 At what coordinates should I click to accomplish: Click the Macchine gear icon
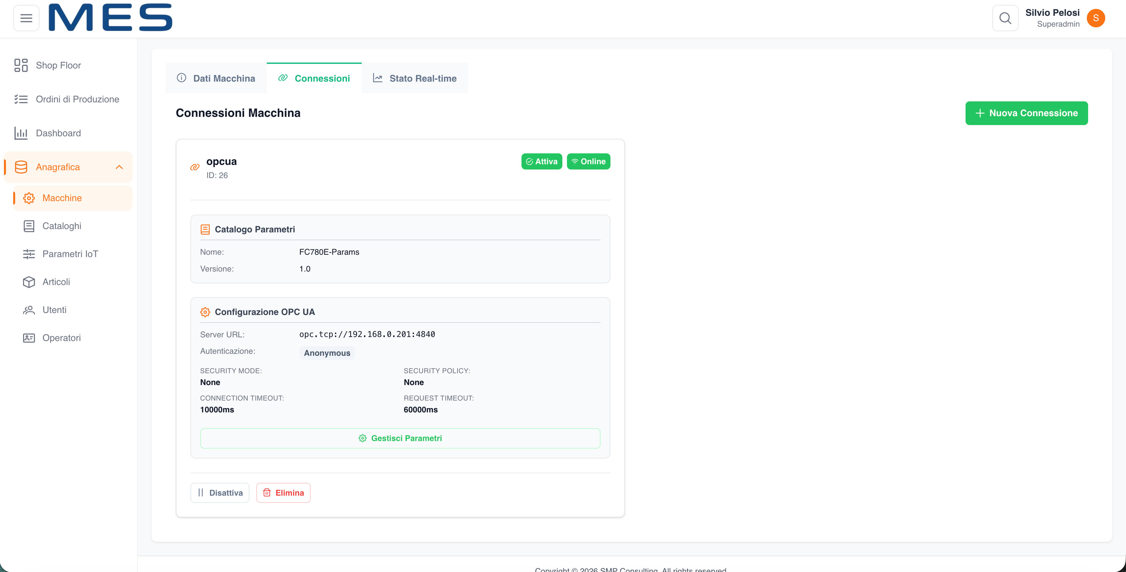[x=29, y=198]
